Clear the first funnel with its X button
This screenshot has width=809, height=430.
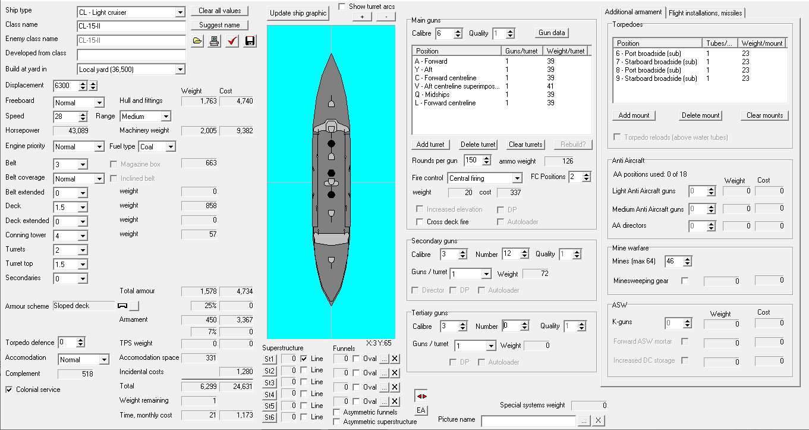[395, 359]
